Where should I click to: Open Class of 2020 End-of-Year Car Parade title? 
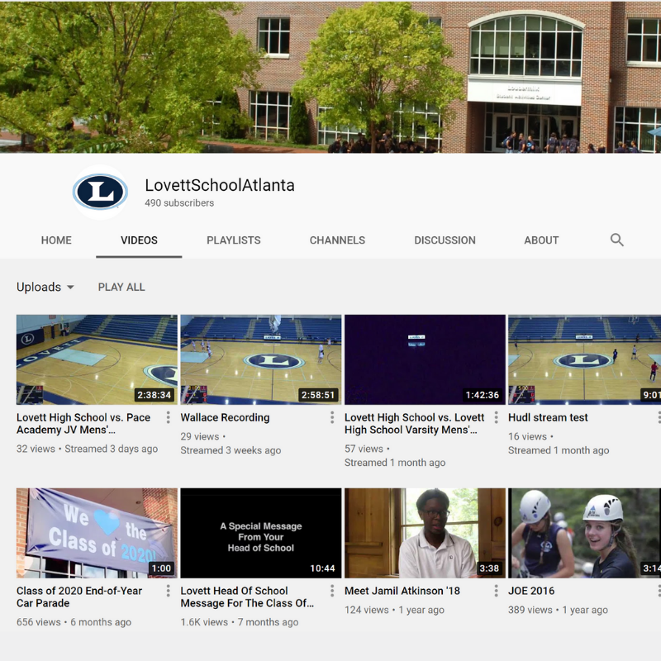(x=79, y=597)
